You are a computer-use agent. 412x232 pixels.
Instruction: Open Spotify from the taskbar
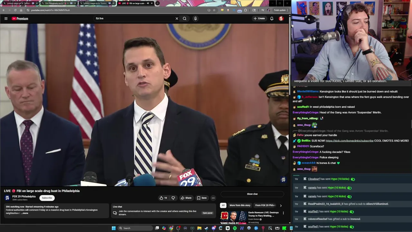(x=235, y=228)
